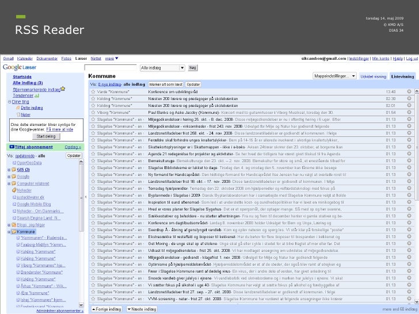Open the Alle indlæg search scope dropdown
419x314 pixels.
[x=162, y=68]
